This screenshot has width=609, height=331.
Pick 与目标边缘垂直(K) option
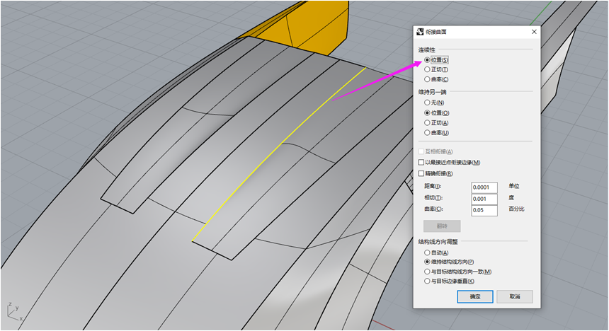coord(427,281)
